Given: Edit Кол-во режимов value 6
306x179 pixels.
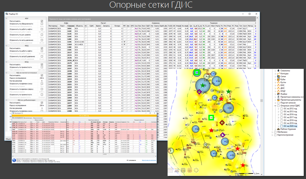Looking at the screenshot, I should 42,81.
